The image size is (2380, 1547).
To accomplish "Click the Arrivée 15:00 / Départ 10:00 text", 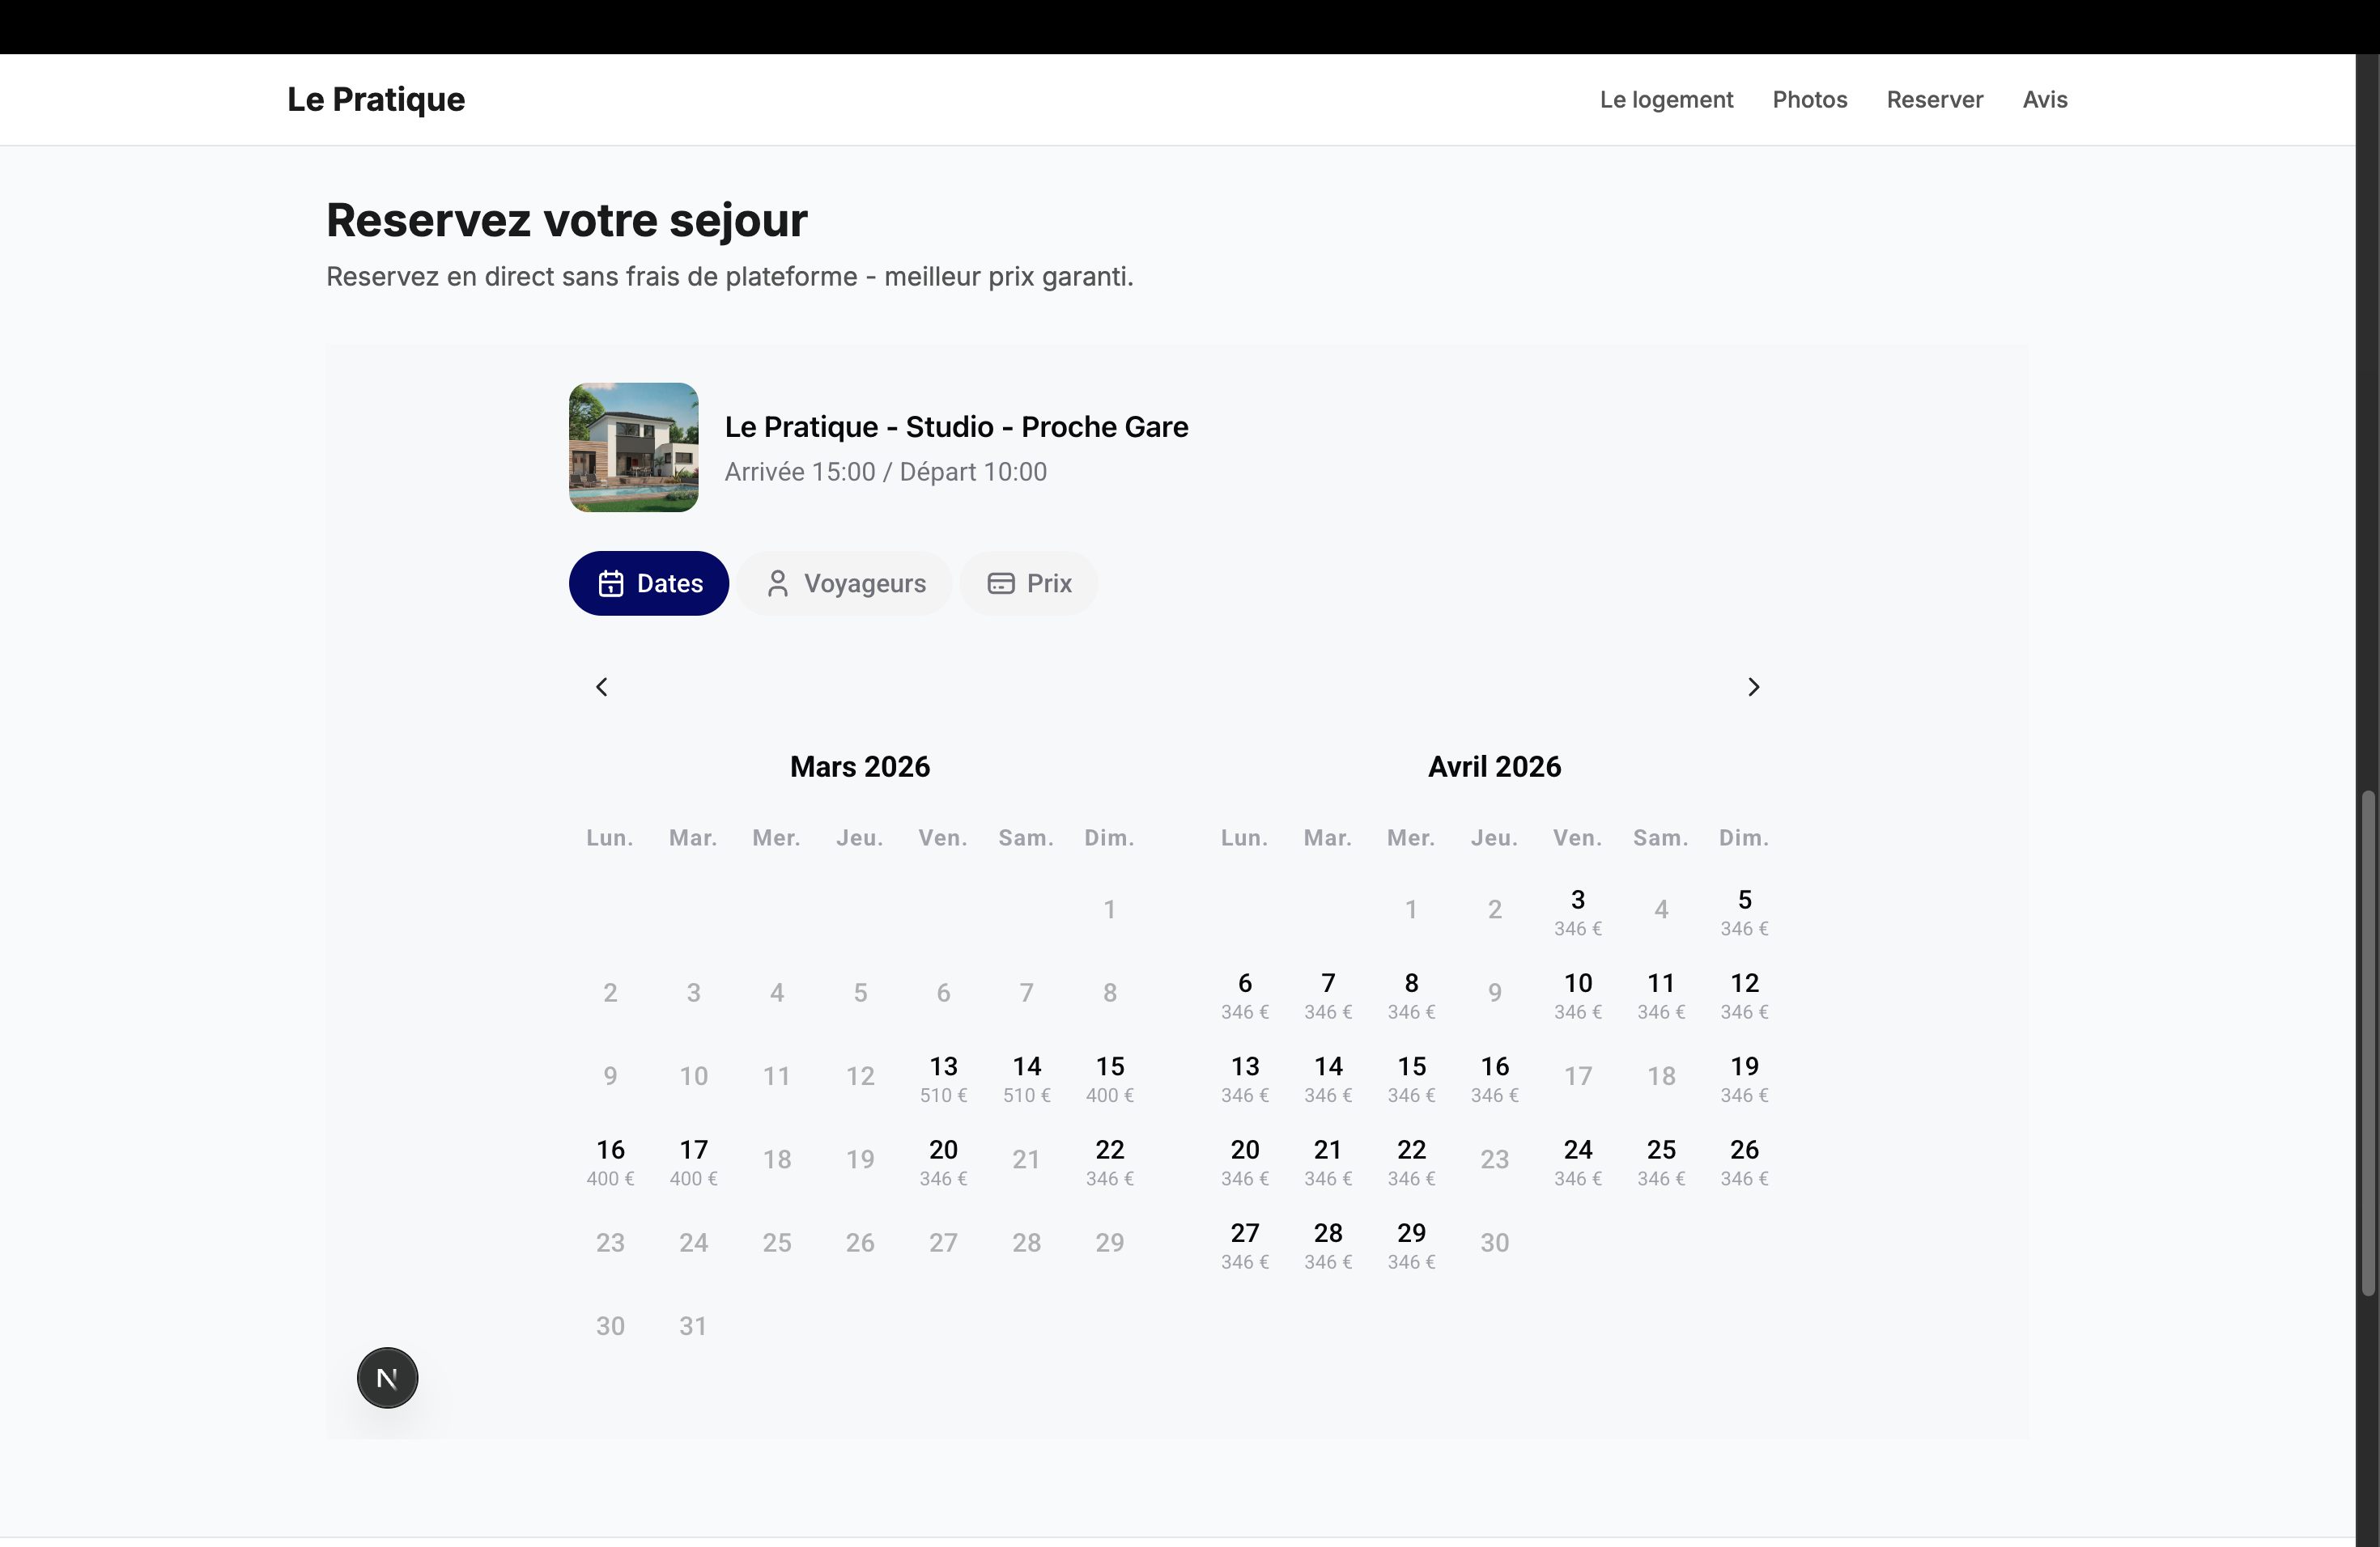I will (x=885, y=472).
